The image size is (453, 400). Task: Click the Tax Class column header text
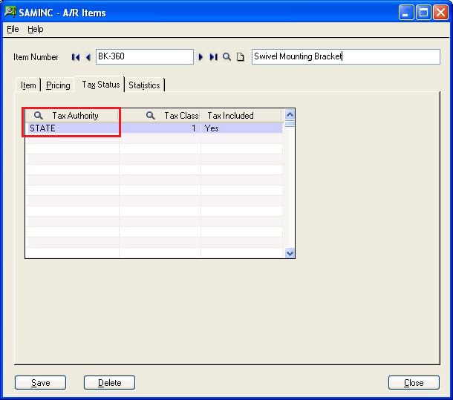coord(181,116)
